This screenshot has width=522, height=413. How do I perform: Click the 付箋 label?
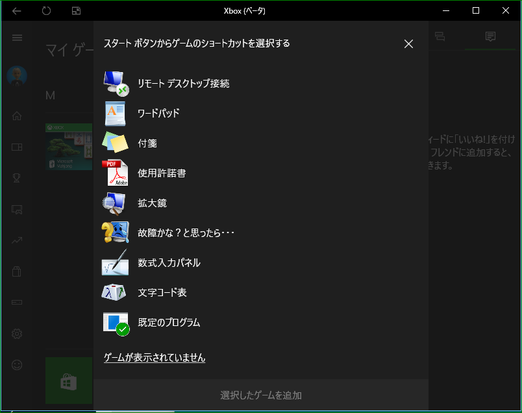[x=147, y=144]
